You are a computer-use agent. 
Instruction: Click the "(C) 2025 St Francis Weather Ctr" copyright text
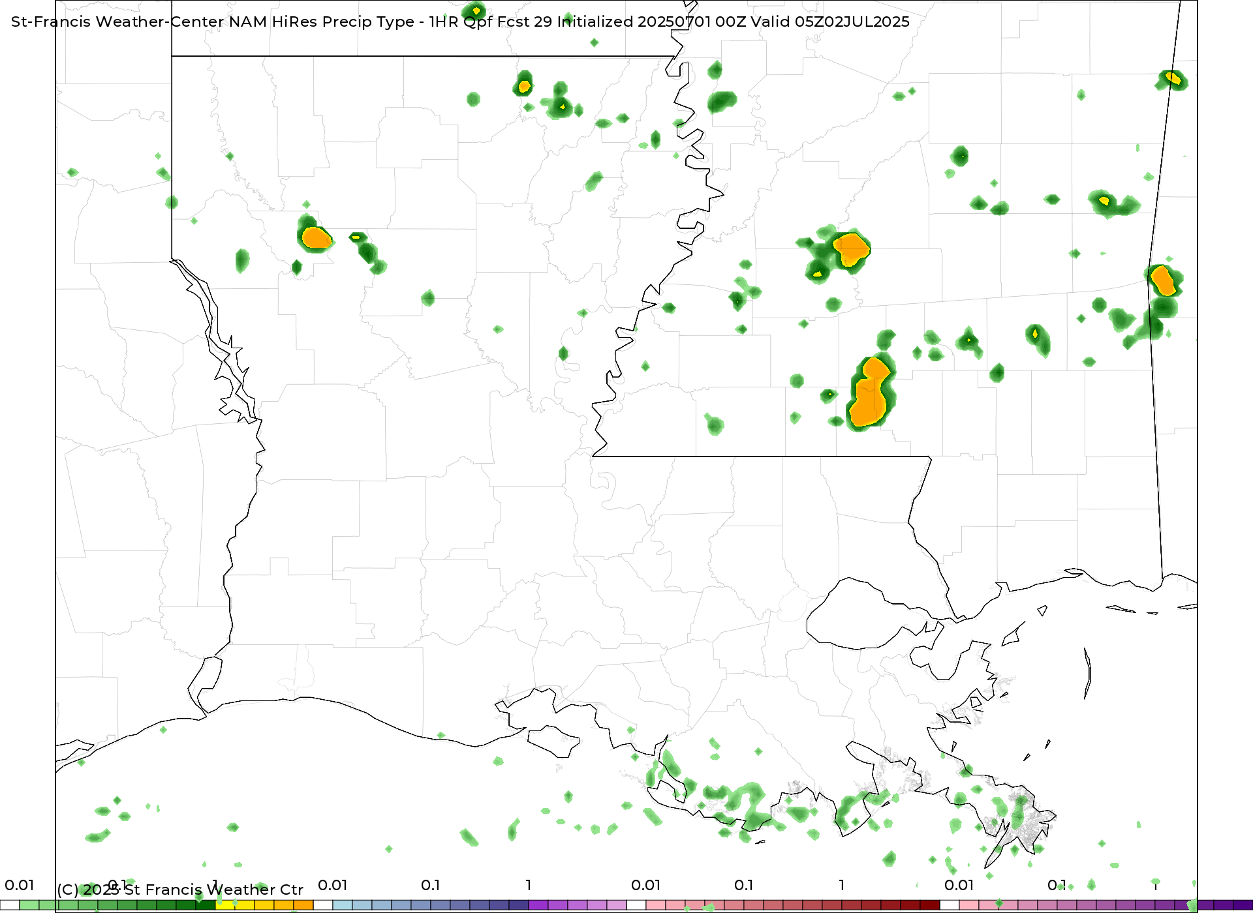click(180, 890)
